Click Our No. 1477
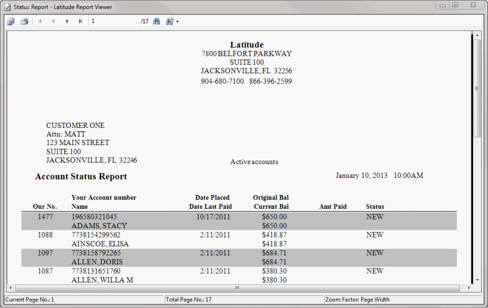 [45, 217]
